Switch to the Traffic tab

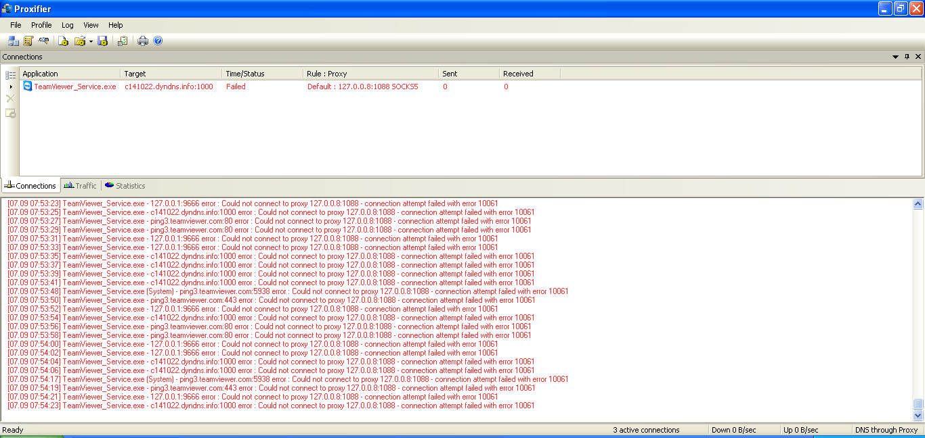[81, 186]
